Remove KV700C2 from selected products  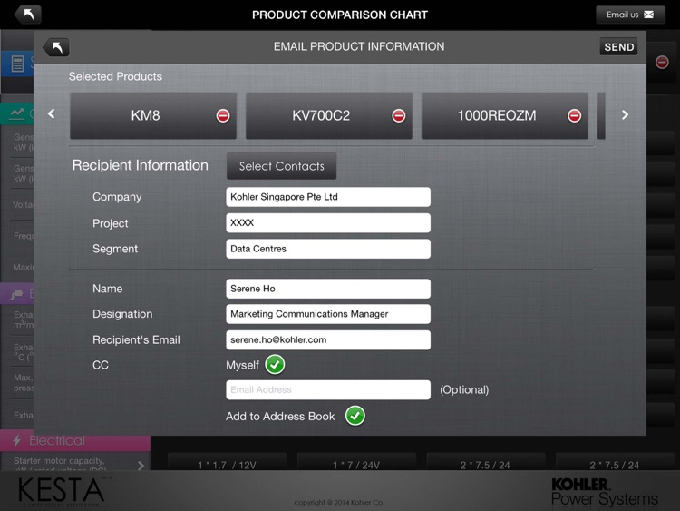click(x=399, y=116)
